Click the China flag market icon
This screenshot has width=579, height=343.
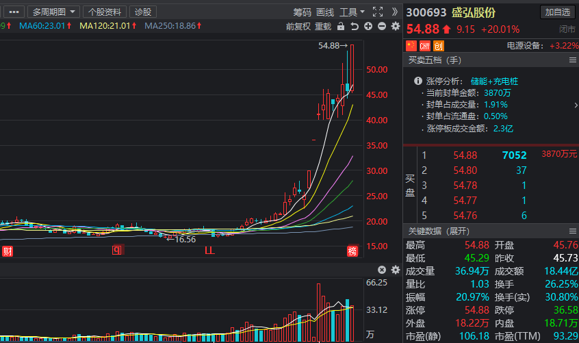pyautogui.click(x=411, y=46)
